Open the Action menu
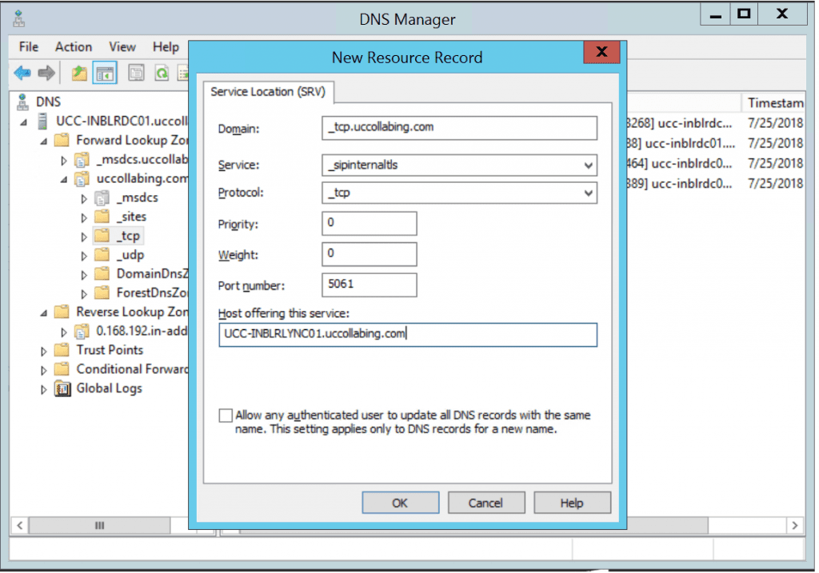 click(x=73, y=47)
